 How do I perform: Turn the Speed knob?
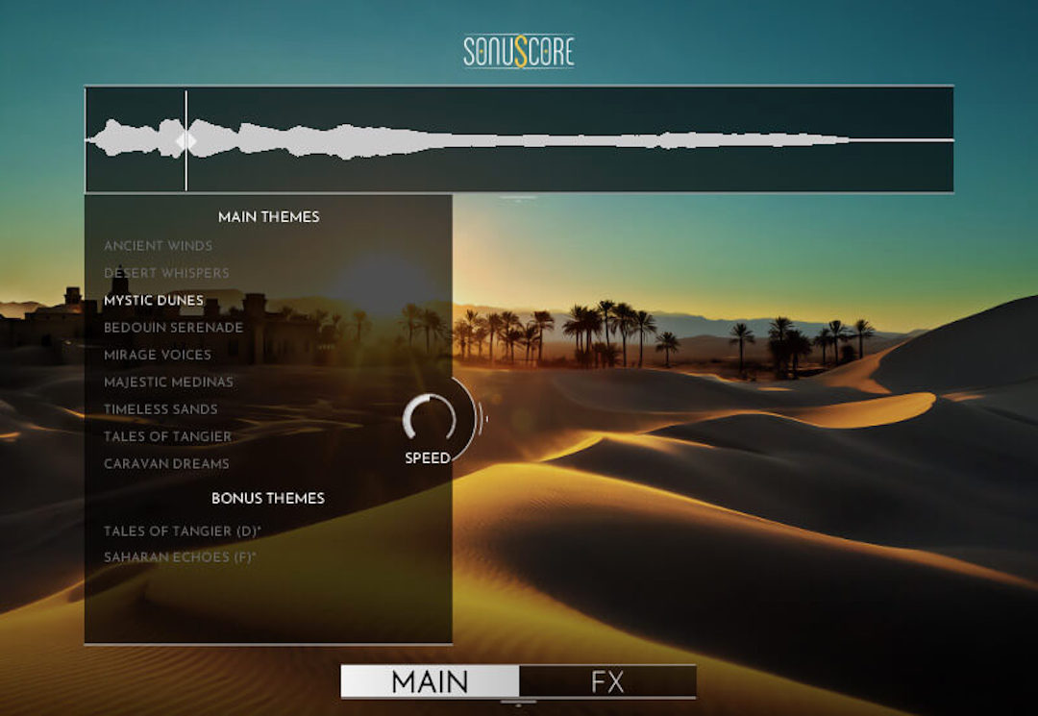tap(429, 419)
